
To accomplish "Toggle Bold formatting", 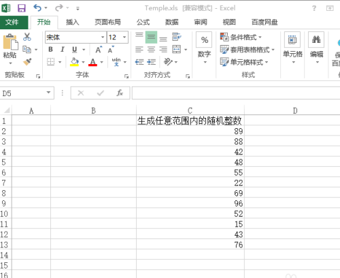I will [x=51, y=49].
